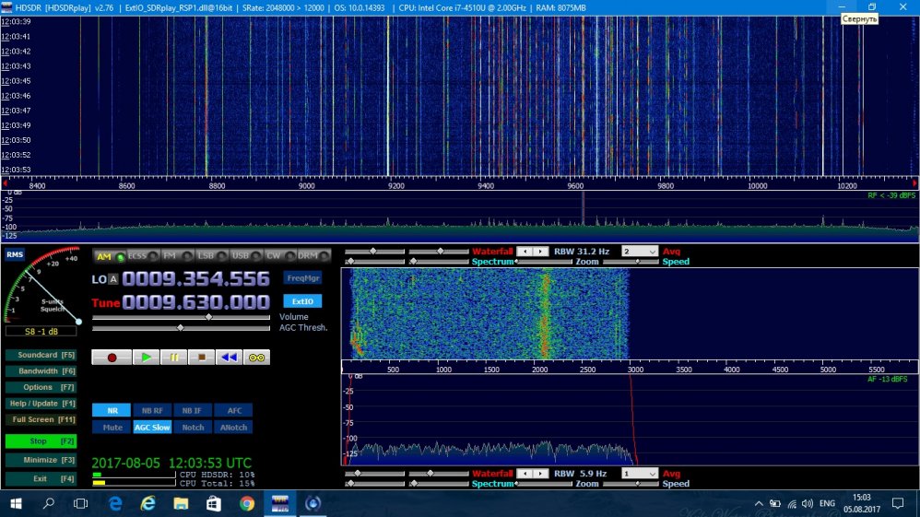Viewport: 920px width, 517px height.
Task: Open Bandwidth [F6] settings
Action: click(x=41, y=370)
